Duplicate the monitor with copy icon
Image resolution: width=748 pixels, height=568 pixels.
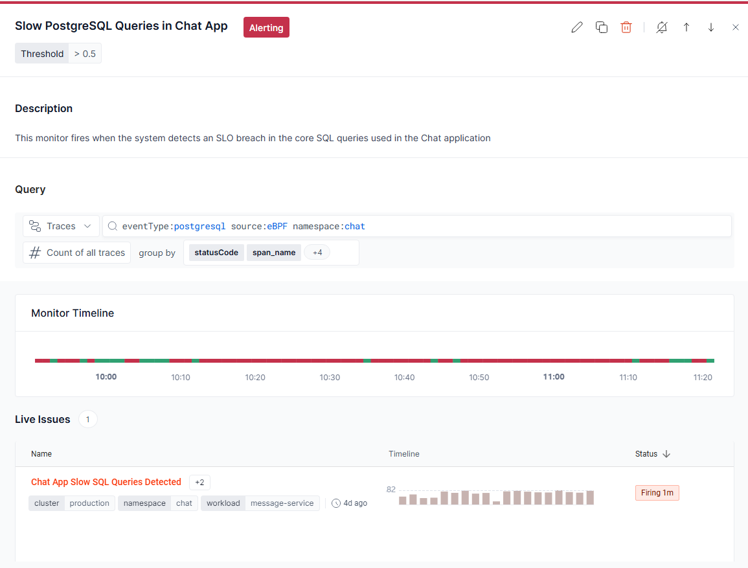tap(601, 27)
